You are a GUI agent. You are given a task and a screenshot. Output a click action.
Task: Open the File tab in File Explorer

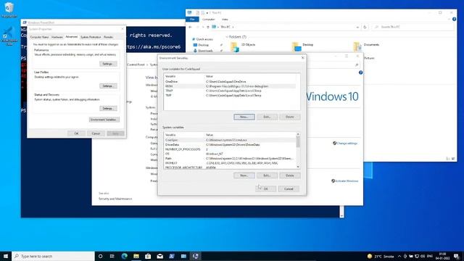[x=192, y=20]
